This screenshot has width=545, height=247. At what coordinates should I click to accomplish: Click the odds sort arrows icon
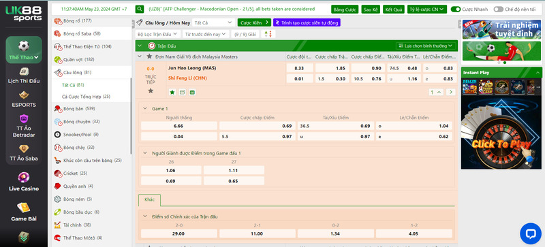268,34
